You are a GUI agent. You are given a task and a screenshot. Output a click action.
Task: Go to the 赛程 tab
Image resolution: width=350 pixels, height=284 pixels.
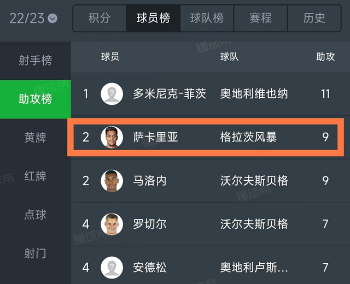[260, 18]
